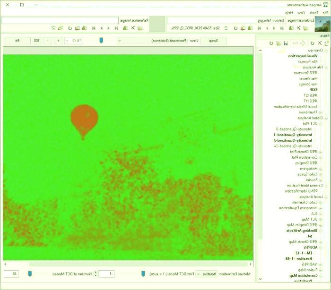
Task: Click the Number of DCT Modes slider
Action: point(30,273)
